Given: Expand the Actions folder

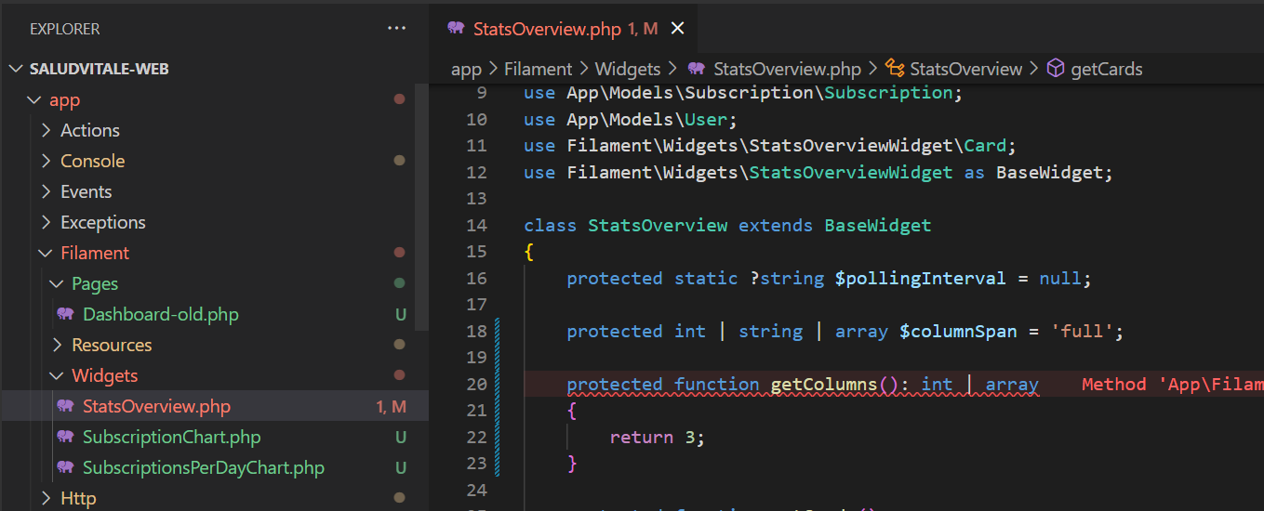Looking at the screenshot, I should tap(46, 130).
